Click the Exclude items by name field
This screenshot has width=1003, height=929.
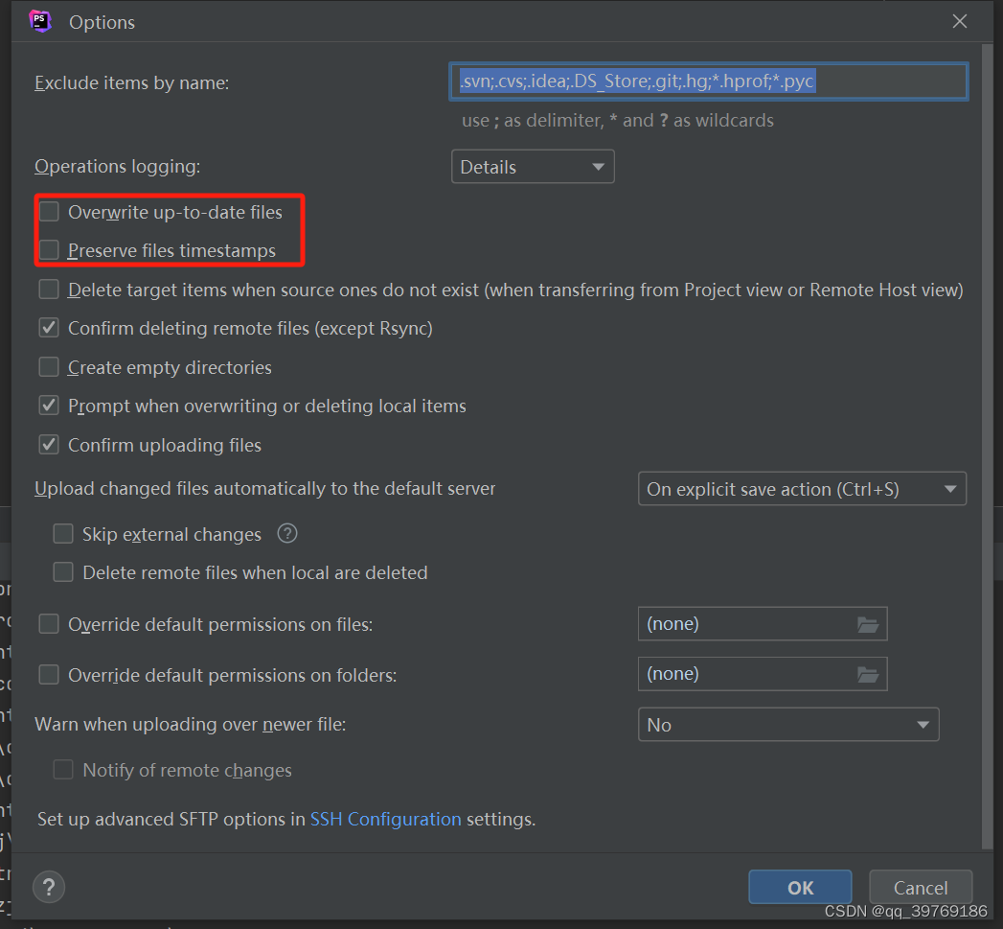pos(708,81)
